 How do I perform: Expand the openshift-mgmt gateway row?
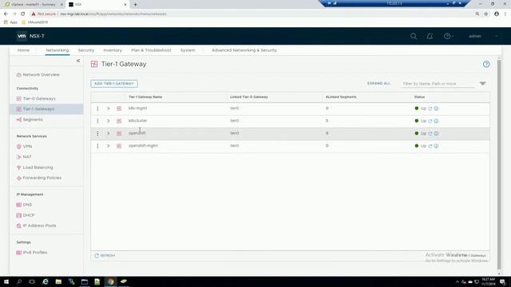[109, 146]
